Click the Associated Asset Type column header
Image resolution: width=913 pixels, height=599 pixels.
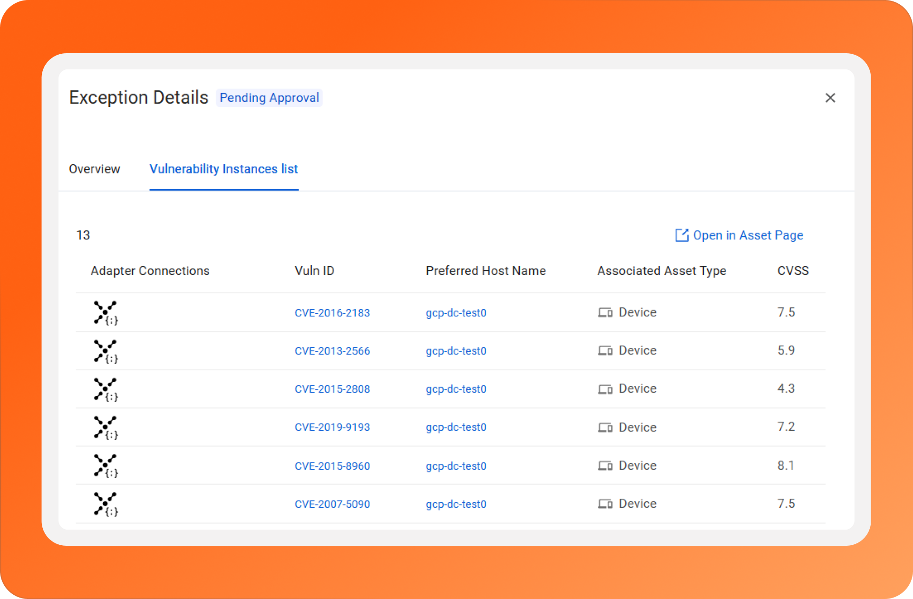click(x=661, y=271)
